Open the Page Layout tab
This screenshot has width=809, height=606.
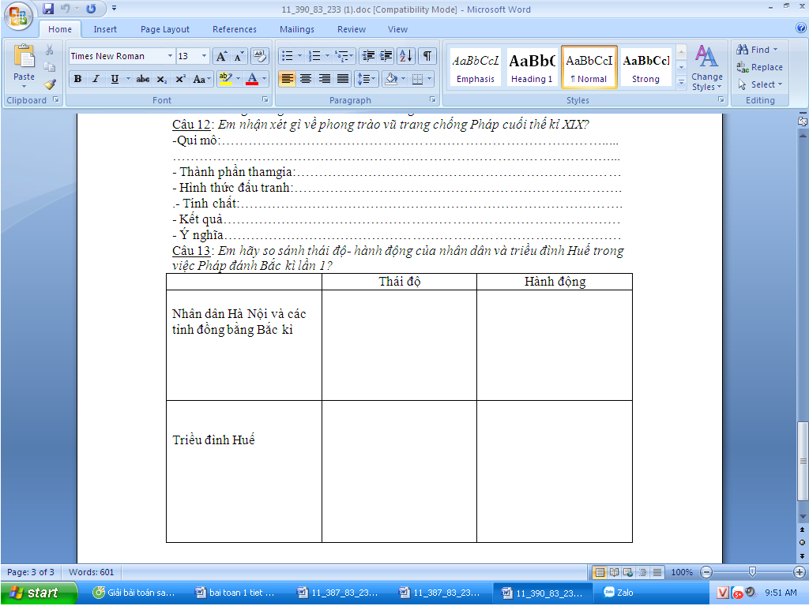pyautogui.click(x=164, y=29)
